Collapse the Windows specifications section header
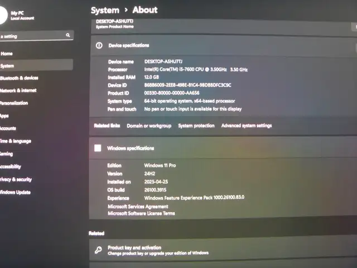Viewport: 357px width, 268px height. (x=223, y=148)
